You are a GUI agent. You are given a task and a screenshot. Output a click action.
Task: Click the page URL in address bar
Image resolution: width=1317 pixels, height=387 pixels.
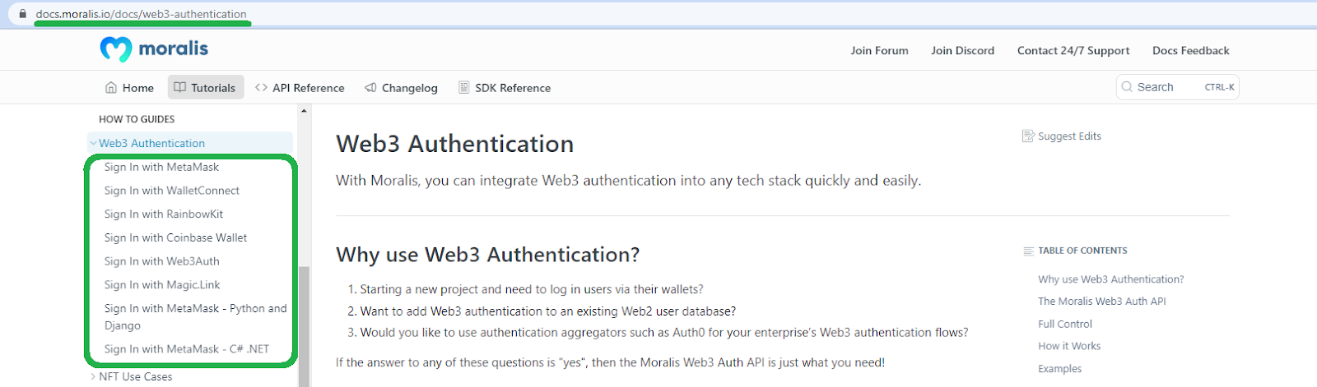click(x=141, y=14)
